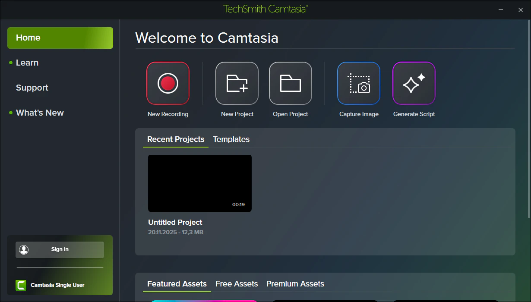Image resolution: width=531 pixels, height=302 pixels.
Task: Click the Open Project folder icon
Action: pyautogui.click(x=291, y=83)
